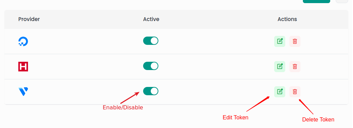The height and width of the screenshot is (128, 353).
Task: Delete the Hetzner provider token
Action: click(x=295, y=67)
